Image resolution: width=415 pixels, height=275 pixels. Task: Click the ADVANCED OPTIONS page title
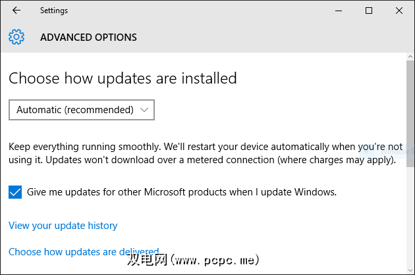[x=88, y=37]
